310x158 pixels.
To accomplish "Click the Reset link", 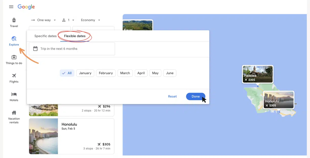I will 172,96.
